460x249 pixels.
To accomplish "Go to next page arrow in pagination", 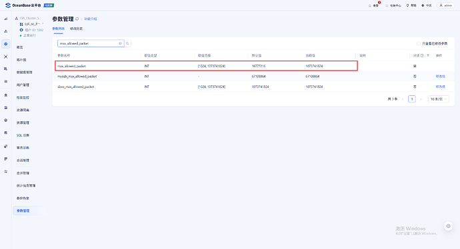I will click(x=421, y=99).
